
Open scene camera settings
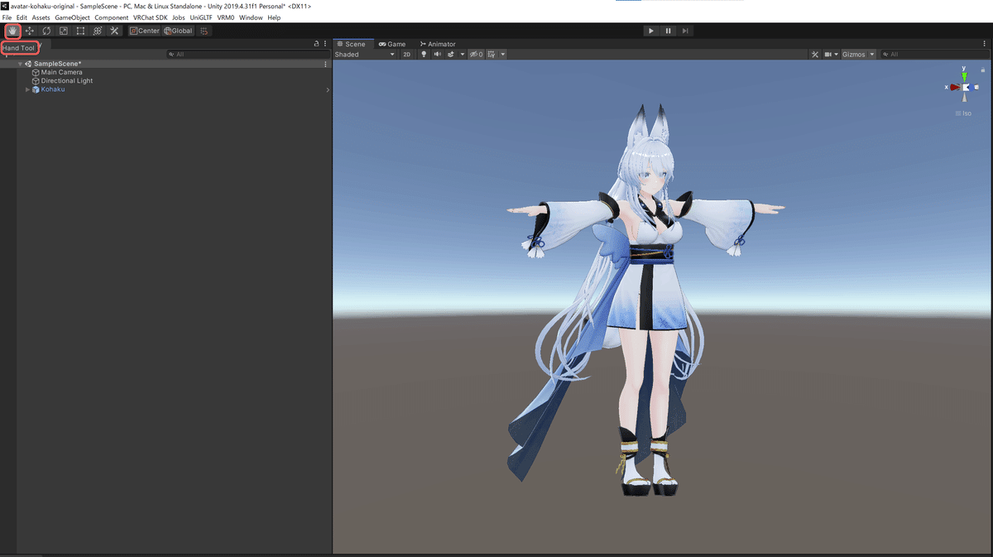[x=830, y=55]
